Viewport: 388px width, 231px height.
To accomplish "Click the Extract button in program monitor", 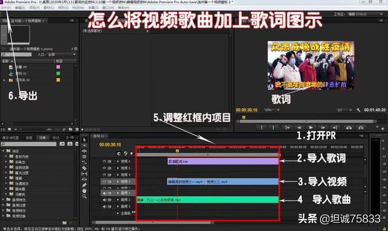I will (361, 128).
